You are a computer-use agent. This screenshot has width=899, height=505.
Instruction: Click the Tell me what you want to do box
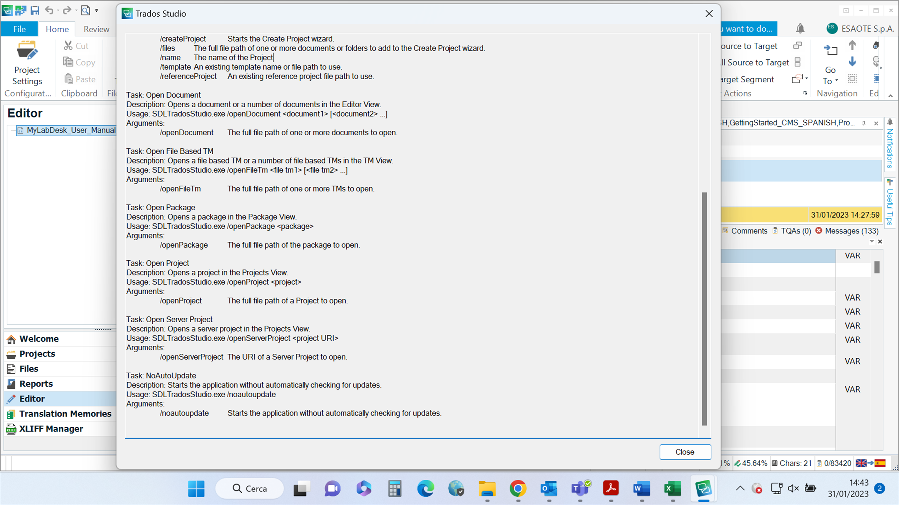click(749, 29)
